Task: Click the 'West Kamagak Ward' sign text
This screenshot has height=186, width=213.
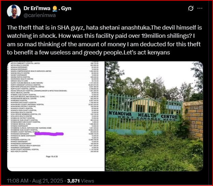Action: tap(146, 119)
